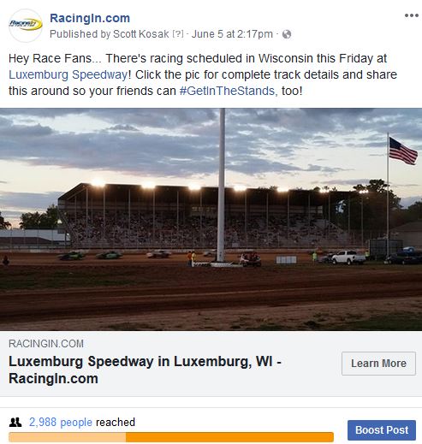Viewport: 422px width, 444px height.
Task: Open the 2,988 people reach count
Action: [61, 422]
